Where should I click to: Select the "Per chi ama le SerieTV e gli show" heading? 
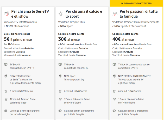click(x=30, y=14)
